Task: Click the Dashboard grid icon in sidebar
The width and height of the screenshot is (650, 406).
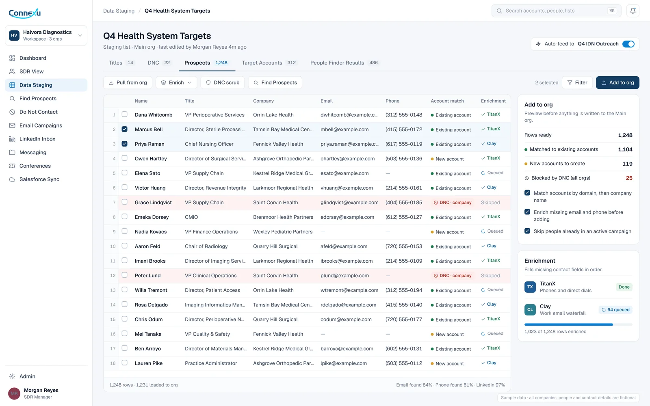Action: (12, 58)
